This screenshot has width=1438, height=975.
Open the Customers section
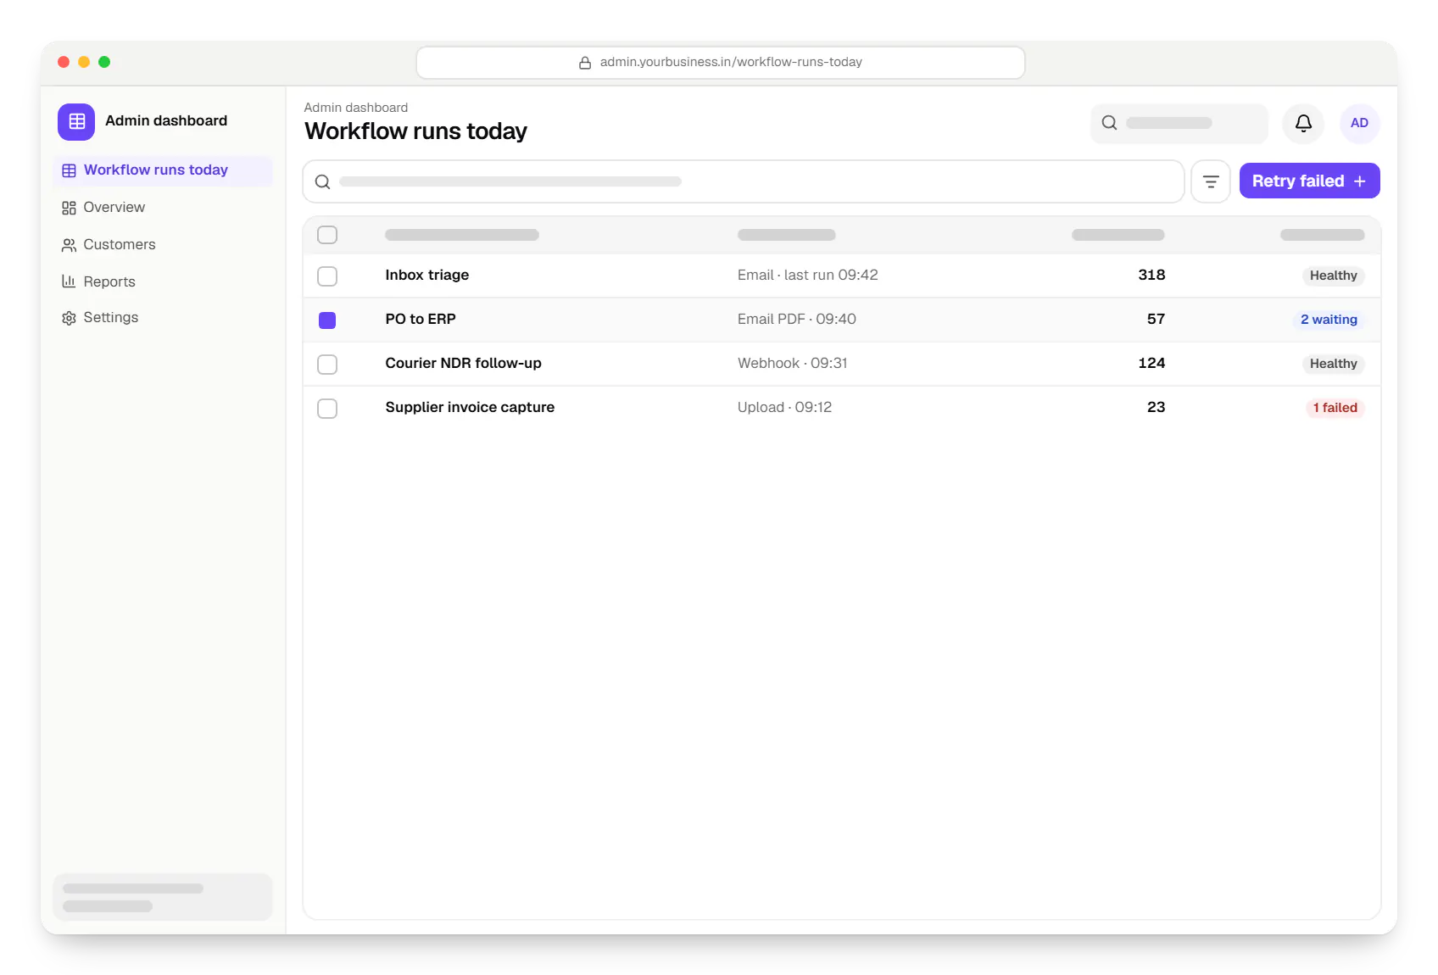coord(120,245)
